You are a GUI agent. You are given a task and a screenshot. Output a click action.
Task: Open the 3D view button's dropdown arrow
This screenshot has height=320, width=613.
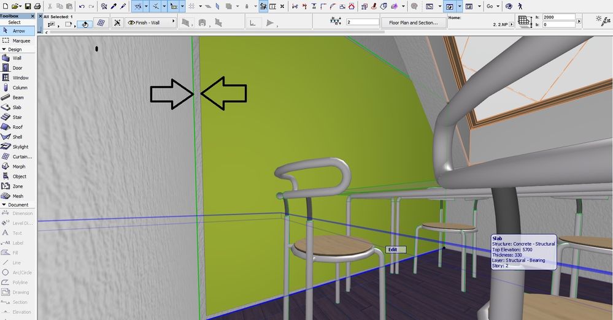[x=459, y=6]
